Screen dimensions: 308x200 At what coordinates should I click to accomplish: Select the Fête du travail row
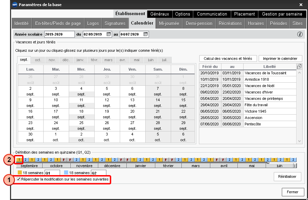248,105
